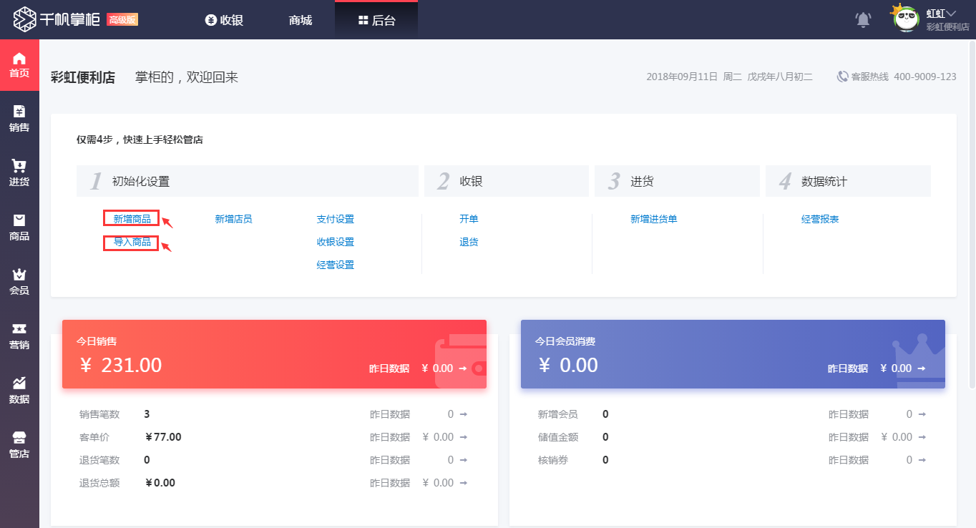976x528 pixels.
Task: Open the 首页 home icon in sidebar
Action: pyautogui.click(x=19, y=64)
